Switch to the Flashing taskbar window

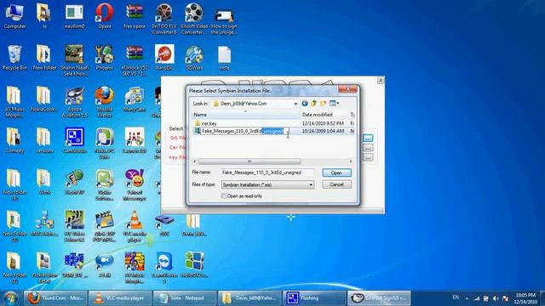314,298
